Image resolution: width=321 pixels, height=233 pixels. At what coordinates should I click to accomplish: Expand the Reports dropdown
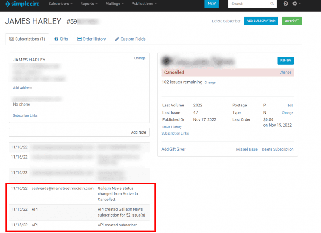click(89, 4)
